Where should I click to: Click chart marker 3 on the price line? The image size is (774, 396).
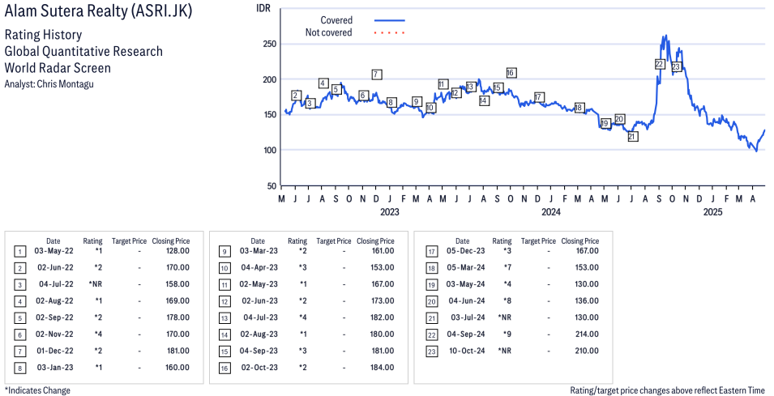[x=310, y=104]
